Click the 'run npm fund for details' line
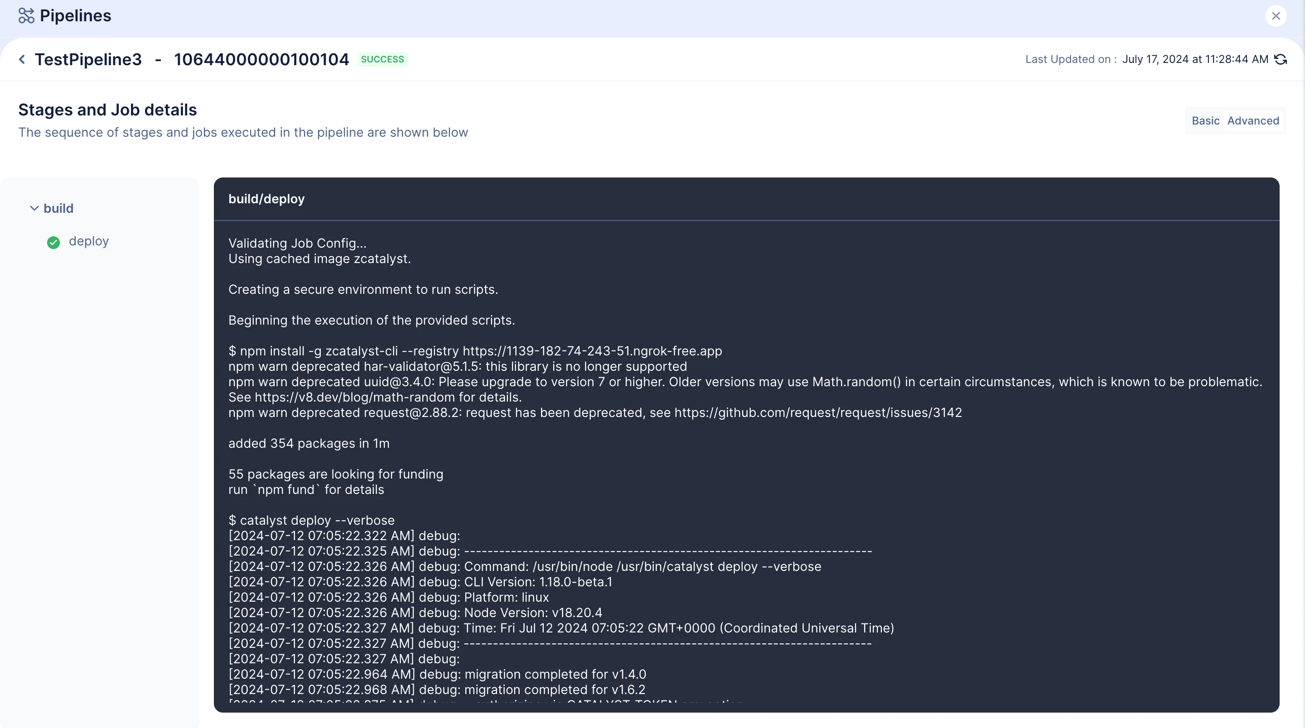 pos(306,489)
